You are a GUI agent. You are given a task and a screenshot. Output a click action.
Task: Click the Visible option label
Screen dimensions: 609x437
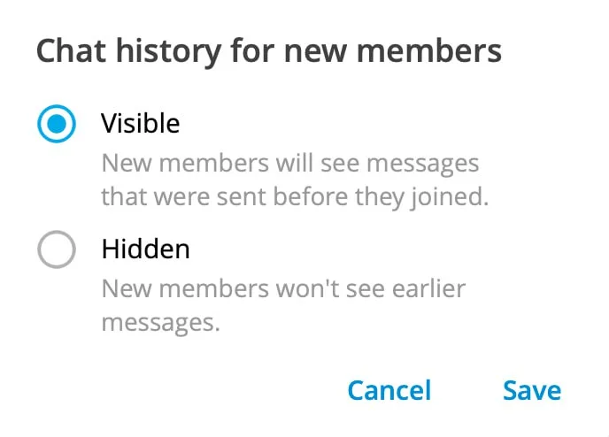click(140, 123)
